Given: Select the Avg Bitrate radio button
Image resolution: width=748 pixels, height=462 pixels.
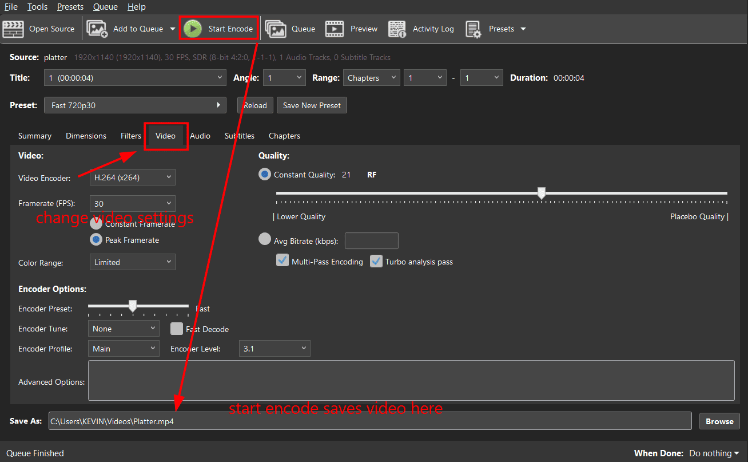Looking at the screenshot, I should coord(265,239).
